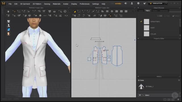Click the user account icon in top bar
This screenshot has height=102, width=182.
click(132, 3)
